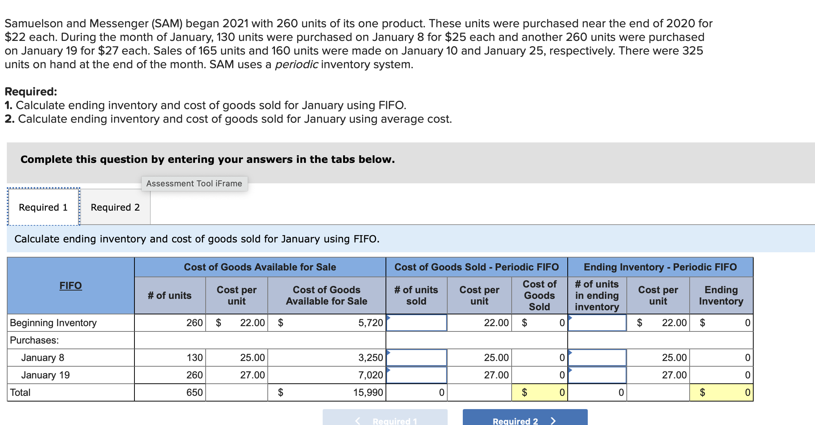Click units sold field for January 8
The height and width of the screenshot is (425, 815).
click(x=417, y=358)
